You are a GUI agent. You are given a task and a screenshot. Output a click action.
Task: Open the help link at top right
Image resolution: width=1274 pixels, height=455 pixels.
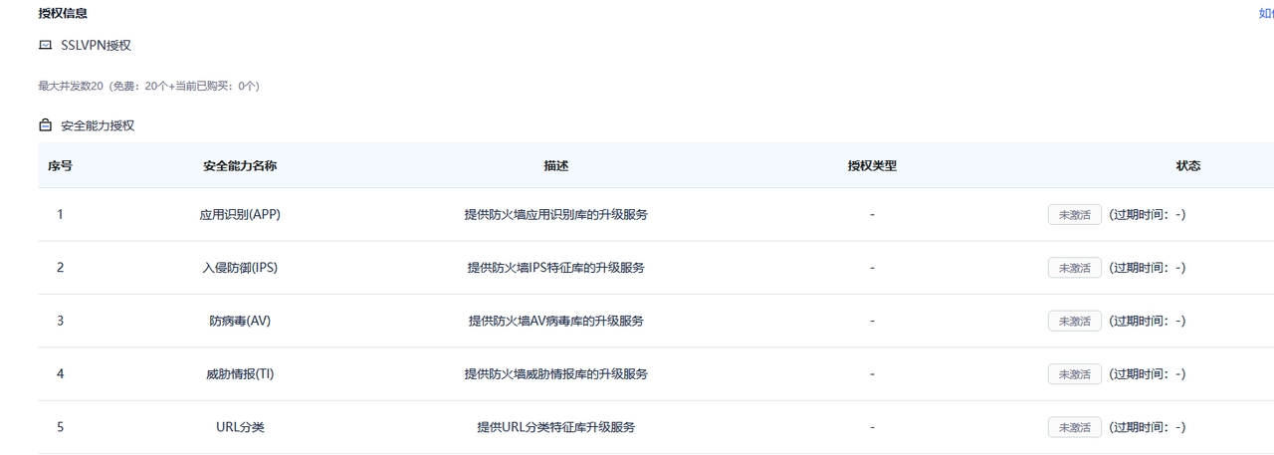click(x=1266, y=13)
